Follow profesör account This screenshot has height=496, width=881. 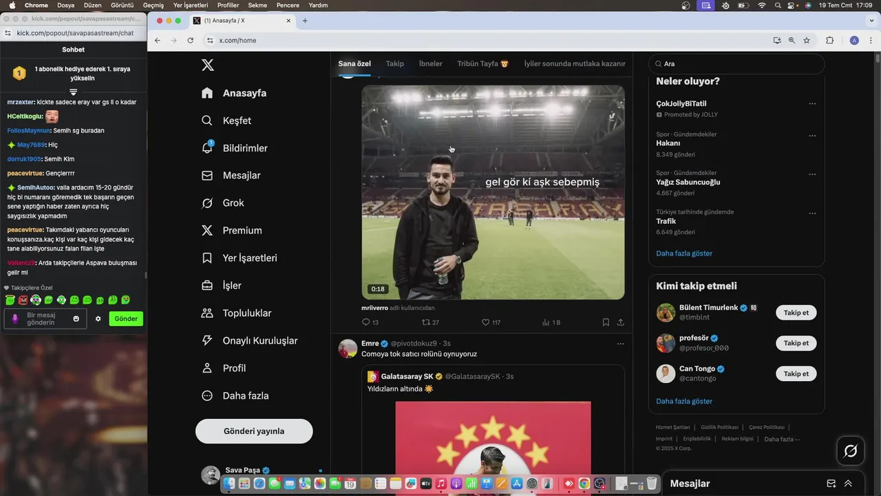796,343
